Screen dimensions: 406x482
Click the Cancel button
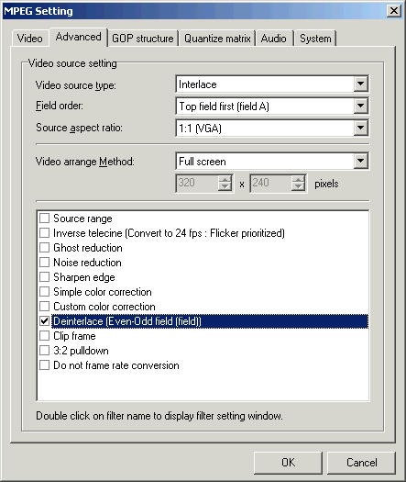pos(361,463)
